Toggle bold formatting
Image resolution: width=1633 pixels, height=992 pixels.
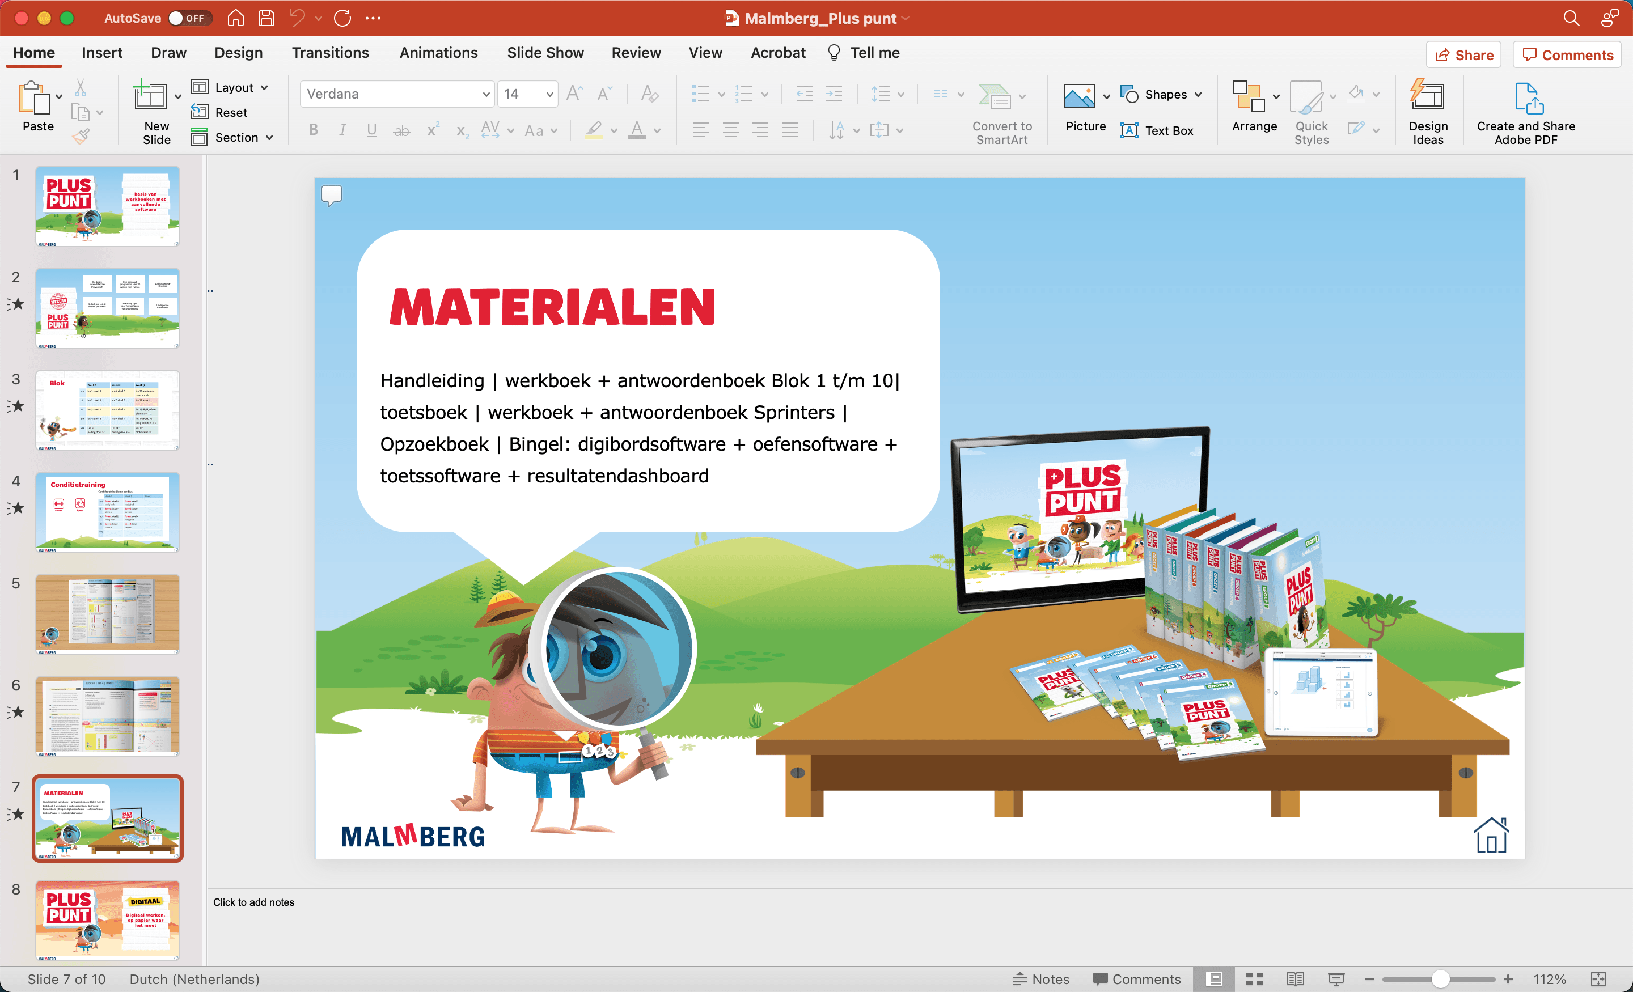tap(313, 130)
